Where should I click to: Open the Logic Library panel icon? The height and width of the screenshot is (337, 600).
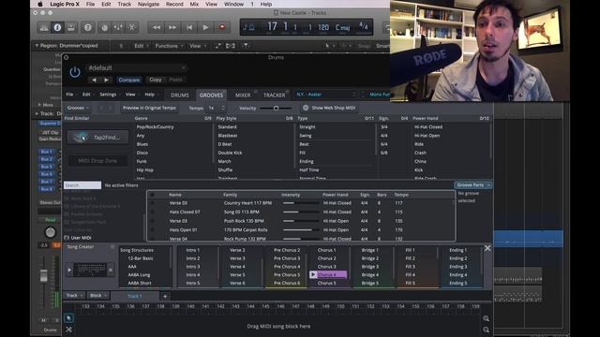pyautogui.click(x=44, y=27)
